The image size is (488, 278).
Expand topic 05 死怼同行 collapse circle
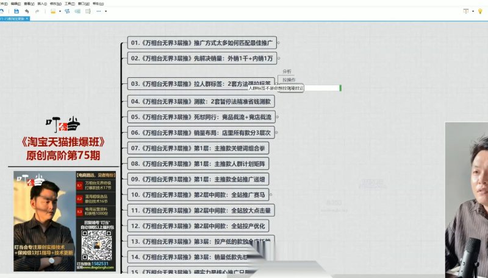[278, 117]
